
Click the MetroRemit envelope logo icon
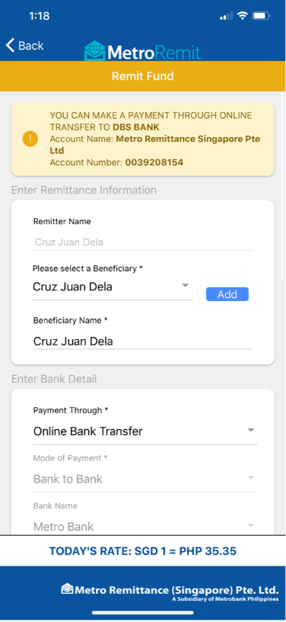94,51
